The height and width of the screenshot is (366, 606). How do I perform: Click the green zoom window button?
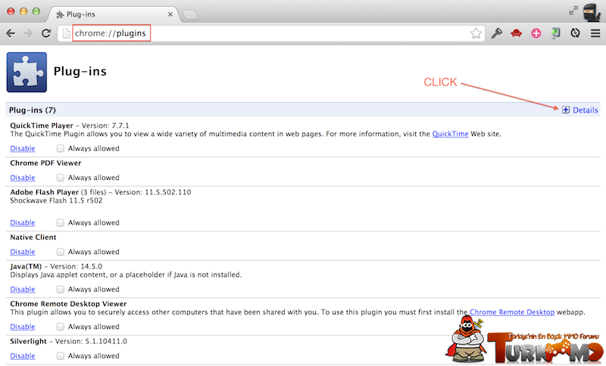[36, 11]
